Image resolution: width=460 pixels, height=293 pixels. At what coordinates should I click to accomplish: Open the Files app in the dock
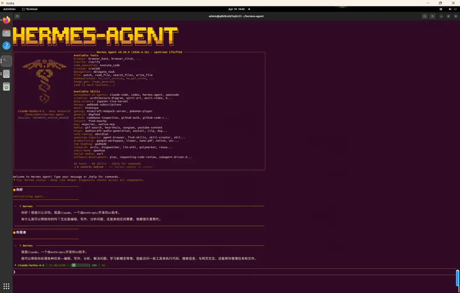pos(6,33)
